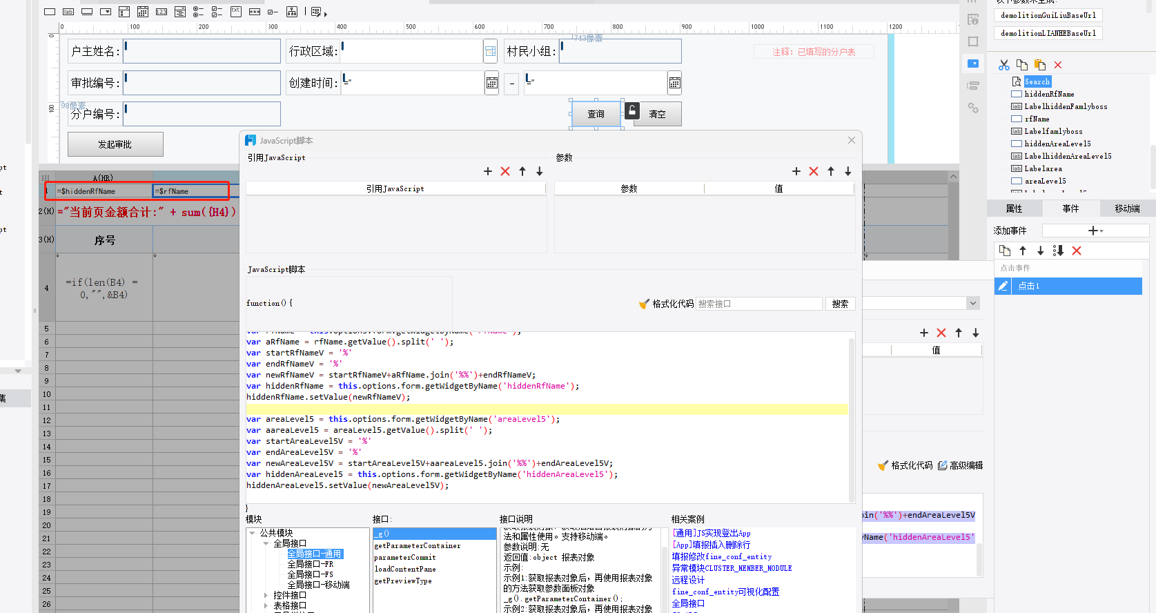Select Labelarea in widget tree

(1043, 168)
